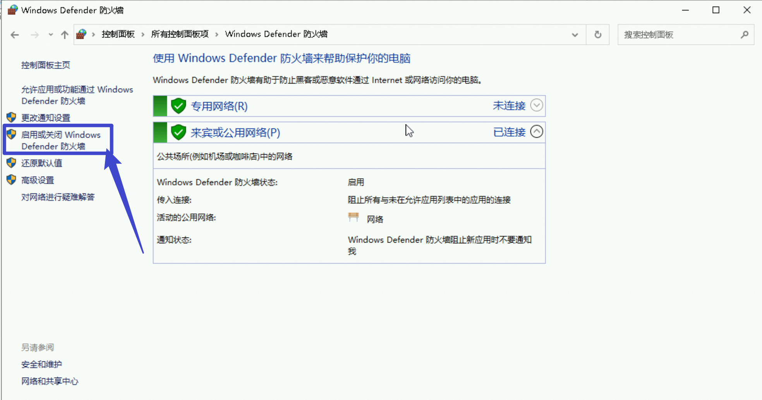Click 所有控制面板项 breadcrumb
The height and width of the screenshot is (400, 762).
[x=180, y=34]
